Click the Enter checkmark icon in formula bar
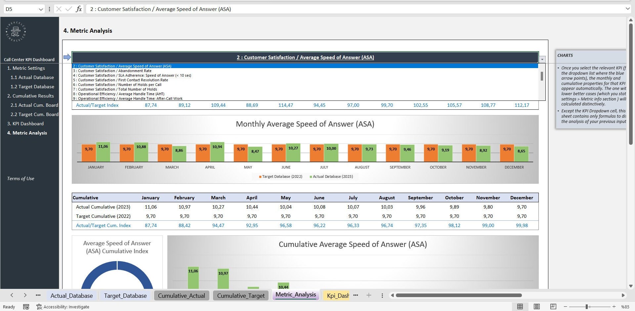Image resolution: width=635 pixels, height=311 pixels. (68, 9)
